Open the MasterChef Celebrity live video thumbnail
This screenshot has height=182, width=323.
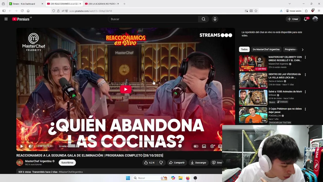pyautogui.click(x=253, y=63)
